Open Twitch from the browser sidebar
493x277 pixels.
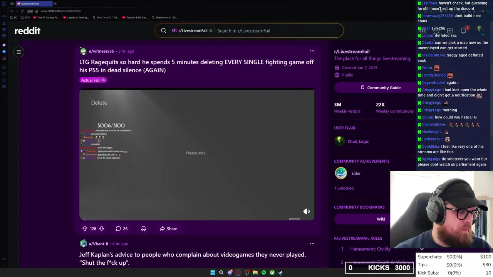(x=4, y=45)
